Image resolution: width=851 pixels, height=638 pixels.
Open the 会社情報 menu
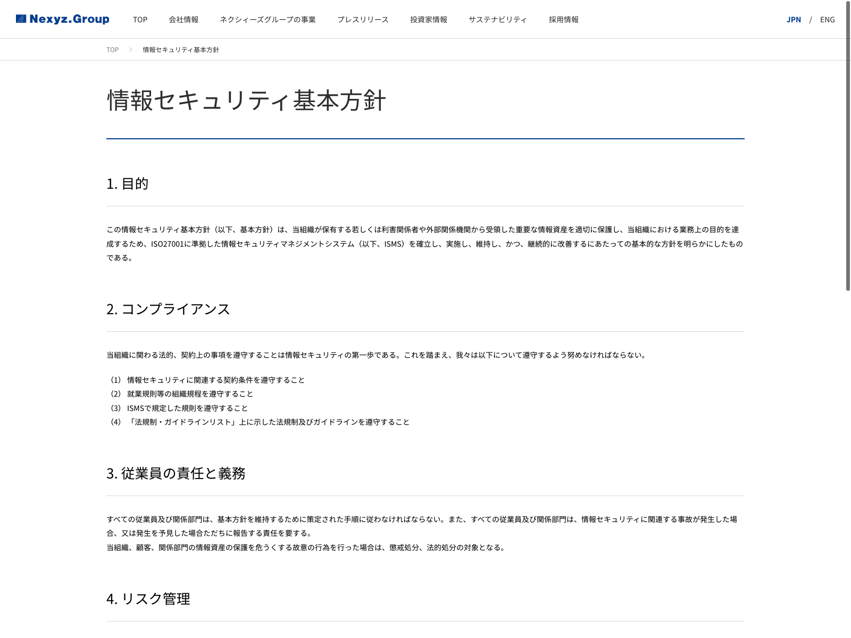[x=183, y=20]
